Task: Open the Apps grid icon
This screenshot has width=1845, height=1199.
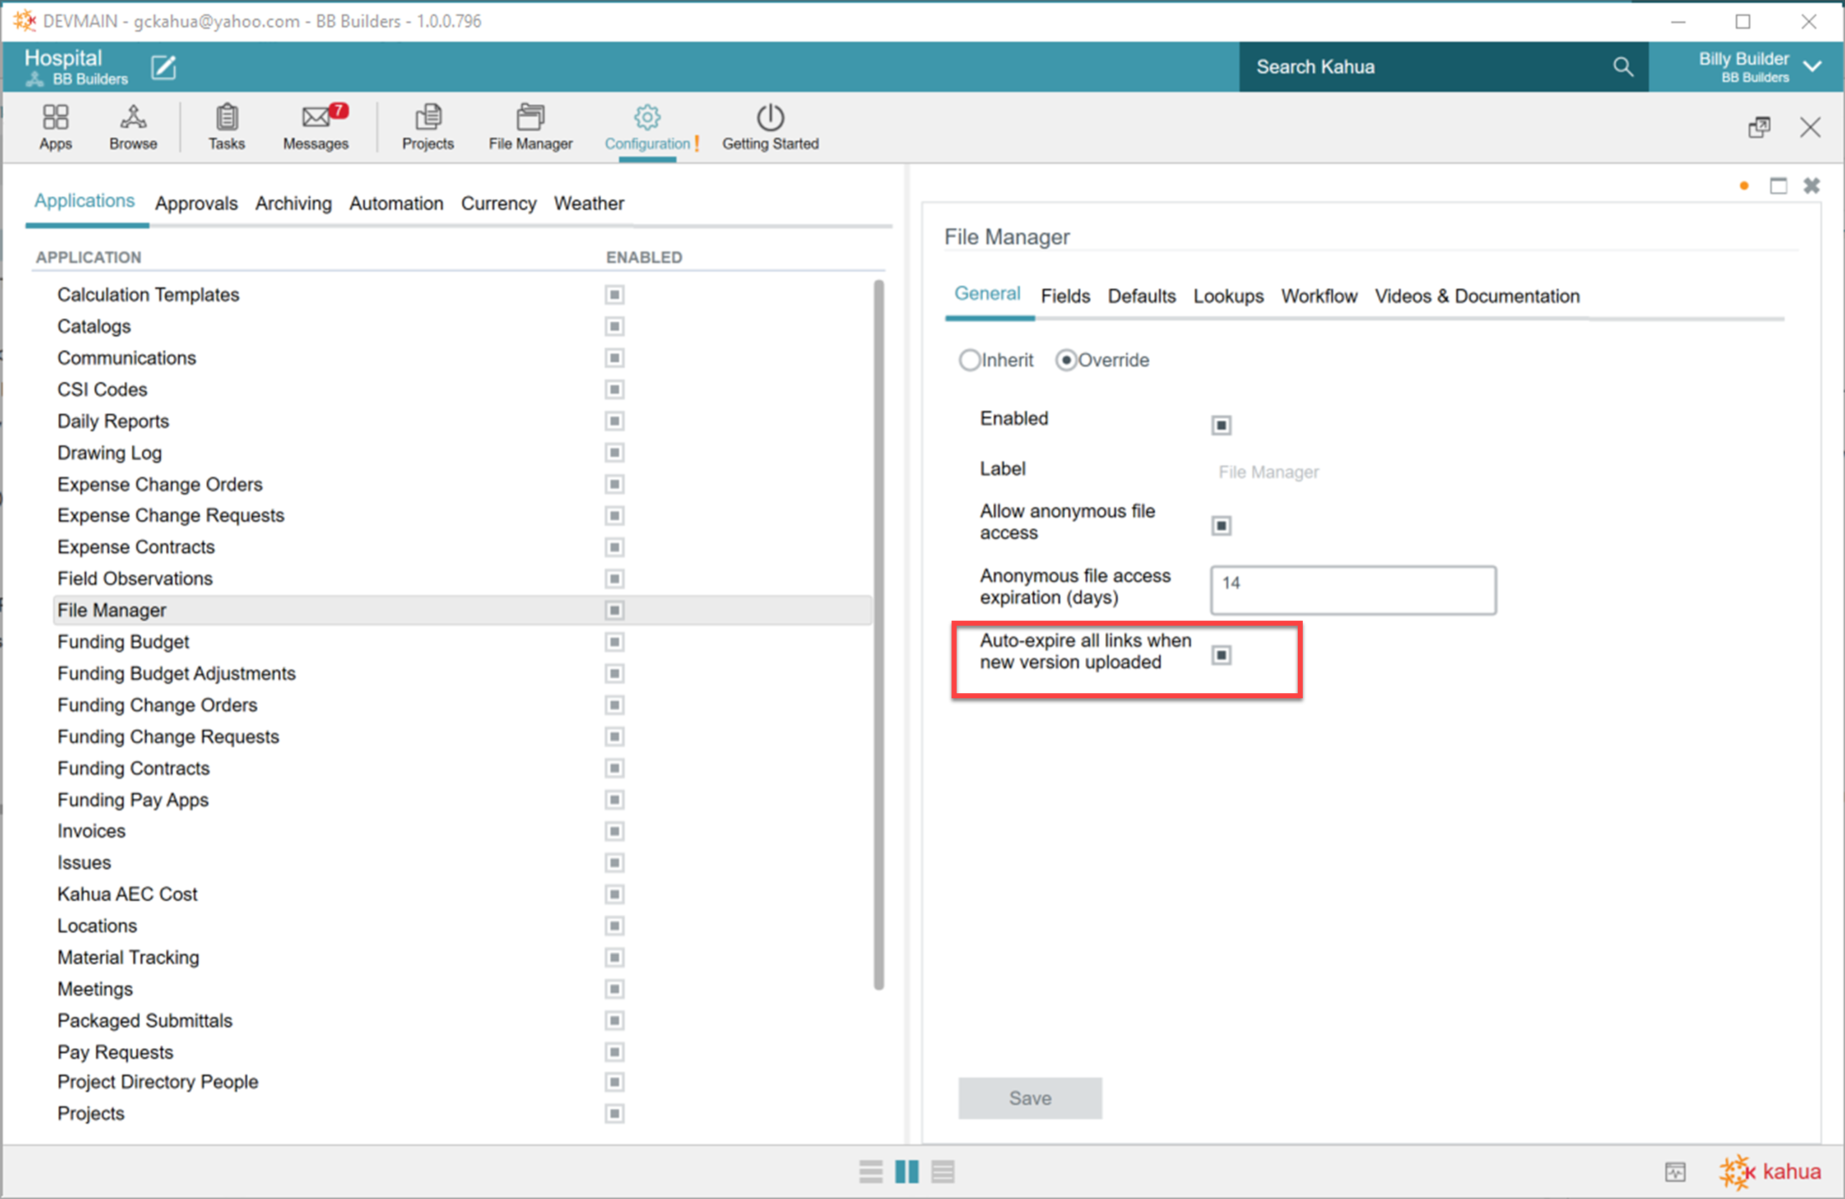Action: coord(55,118)
